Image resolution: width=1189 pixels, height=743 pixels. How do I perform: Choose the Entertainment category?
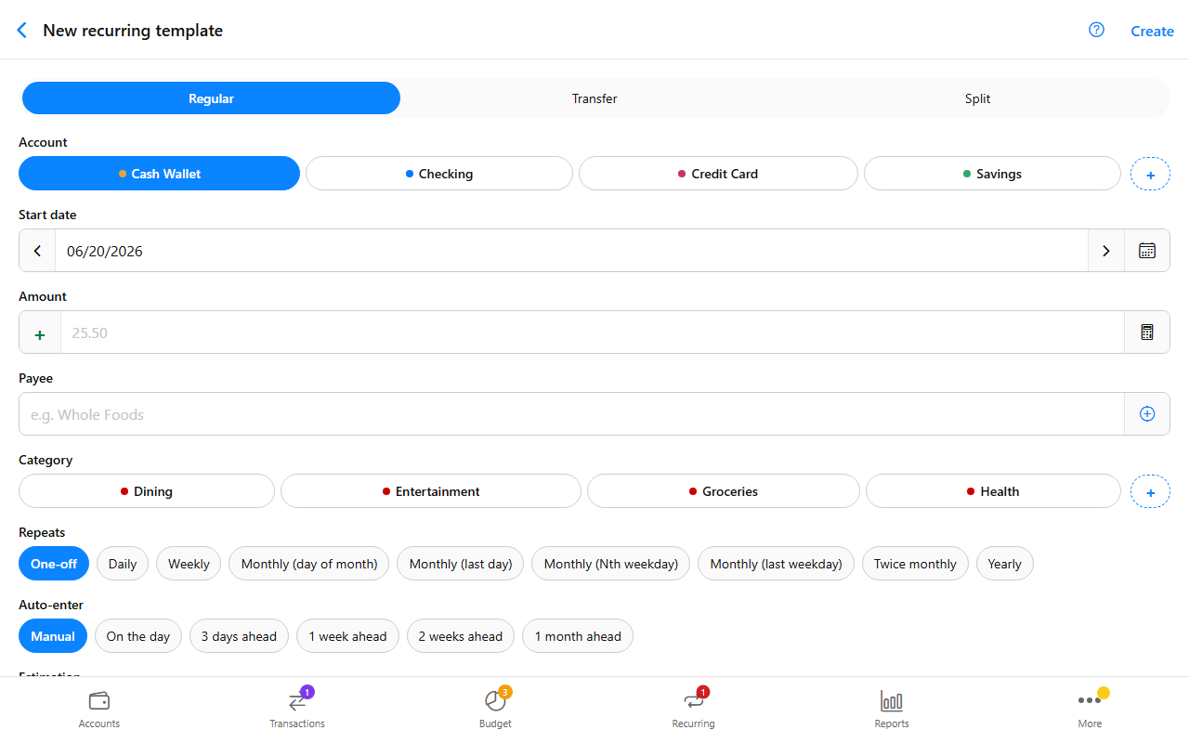431,491
